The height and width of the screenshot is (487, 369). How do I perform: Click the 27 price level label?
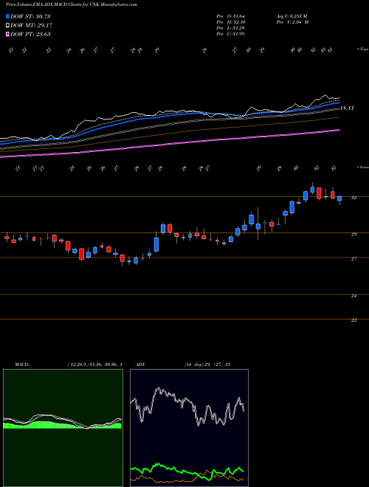[x=354, y=259]
